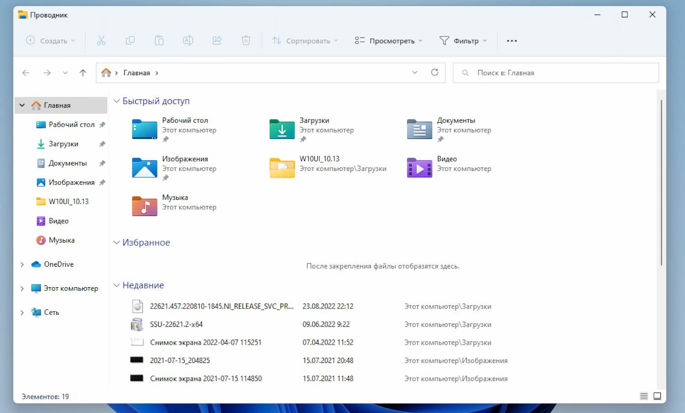Click the Paste clipboard icon

[x=159, y=41]
